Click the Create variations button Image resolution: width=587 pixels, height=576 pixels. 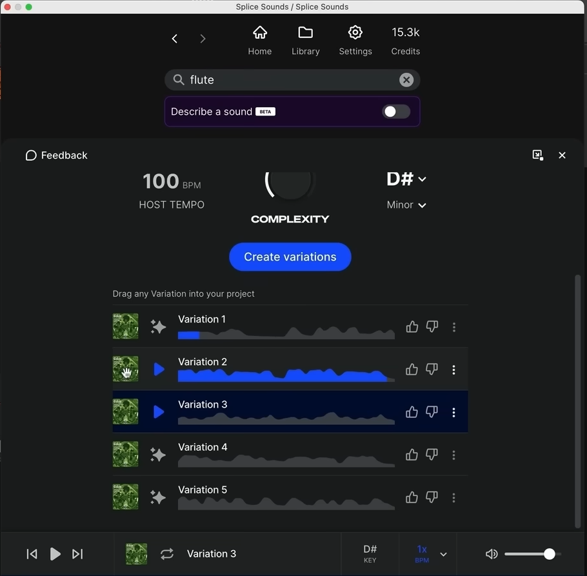290,257
